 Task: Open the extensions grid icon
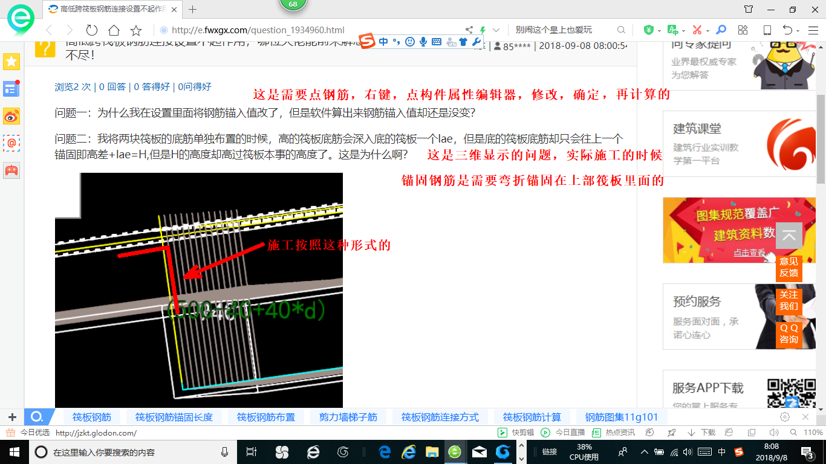click(x=743, y=30)
